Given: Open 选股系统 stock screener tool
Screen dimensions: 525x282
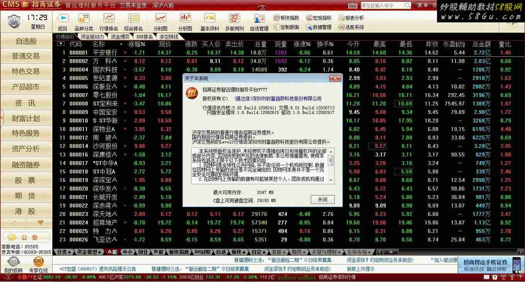Looking at the screenshot, I should 351,27.
